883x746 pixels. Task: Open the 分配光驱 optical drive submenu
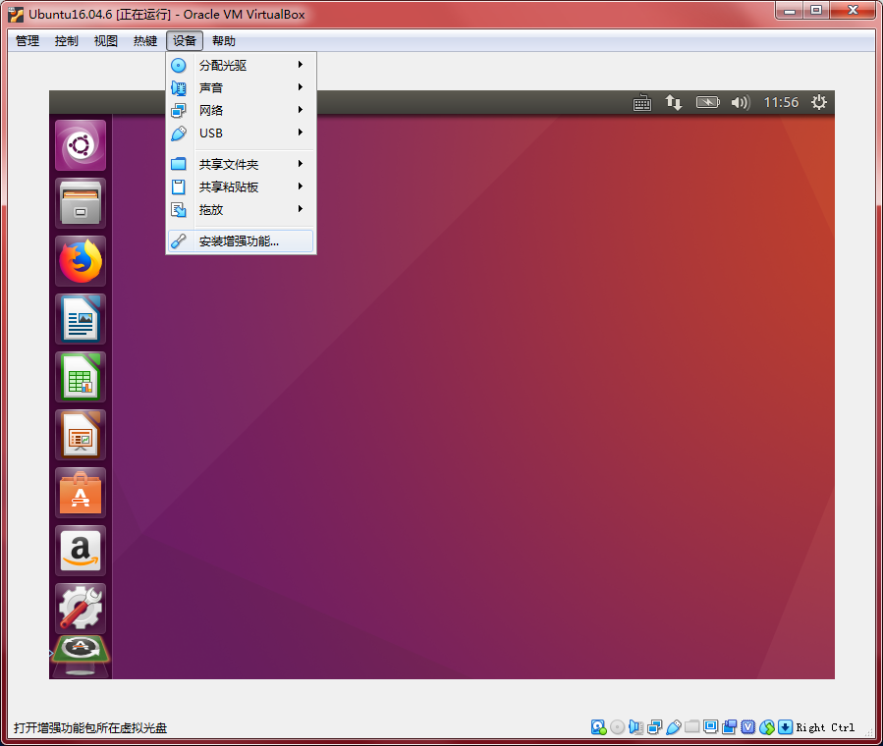[241, 65]
